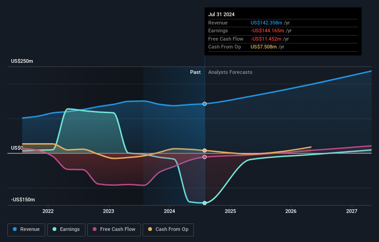Click the US$7.508m cash from op value
This screenshot has width=379, height=242.
pyautogui.click(x=264, y=47)
